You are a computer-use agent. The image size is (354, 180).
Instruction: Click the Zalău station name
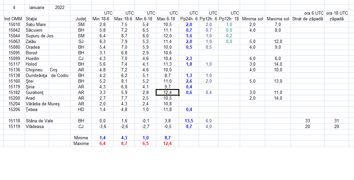pos(31,41)
